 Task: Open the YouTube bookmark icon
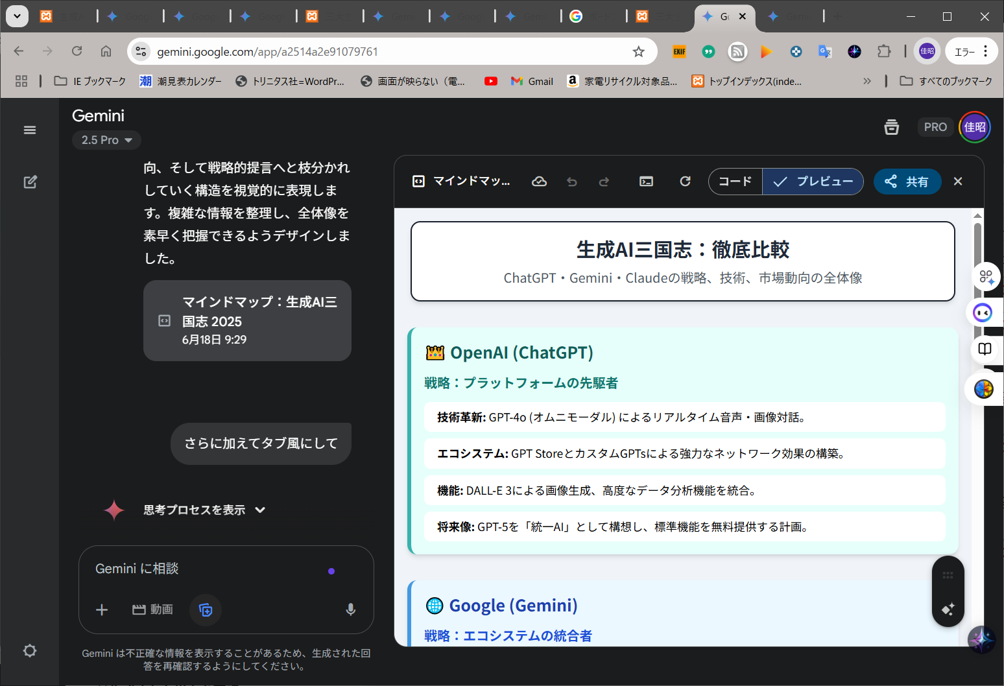point(491,81)
